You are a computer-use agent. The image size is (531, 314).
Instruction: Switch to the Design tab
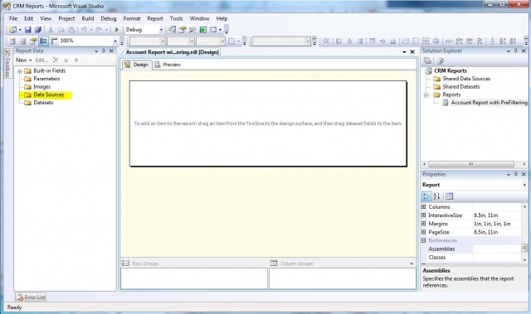[x=136, y=65]
